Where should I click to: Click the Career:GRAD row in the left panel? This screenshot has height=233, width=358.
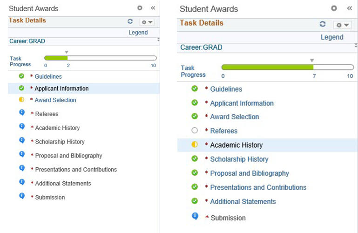click(27, 41)
